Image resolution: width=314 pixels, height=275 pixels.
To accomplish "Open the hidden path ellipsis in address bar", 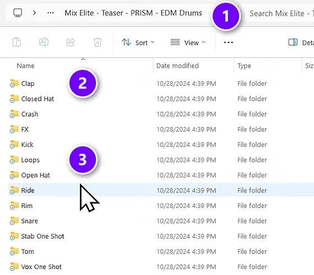I will point(51,13).
